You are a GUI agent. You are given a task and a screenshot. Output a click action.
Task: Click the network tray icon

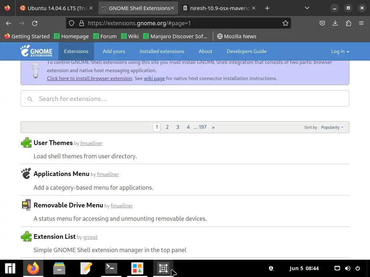[337, 268]
